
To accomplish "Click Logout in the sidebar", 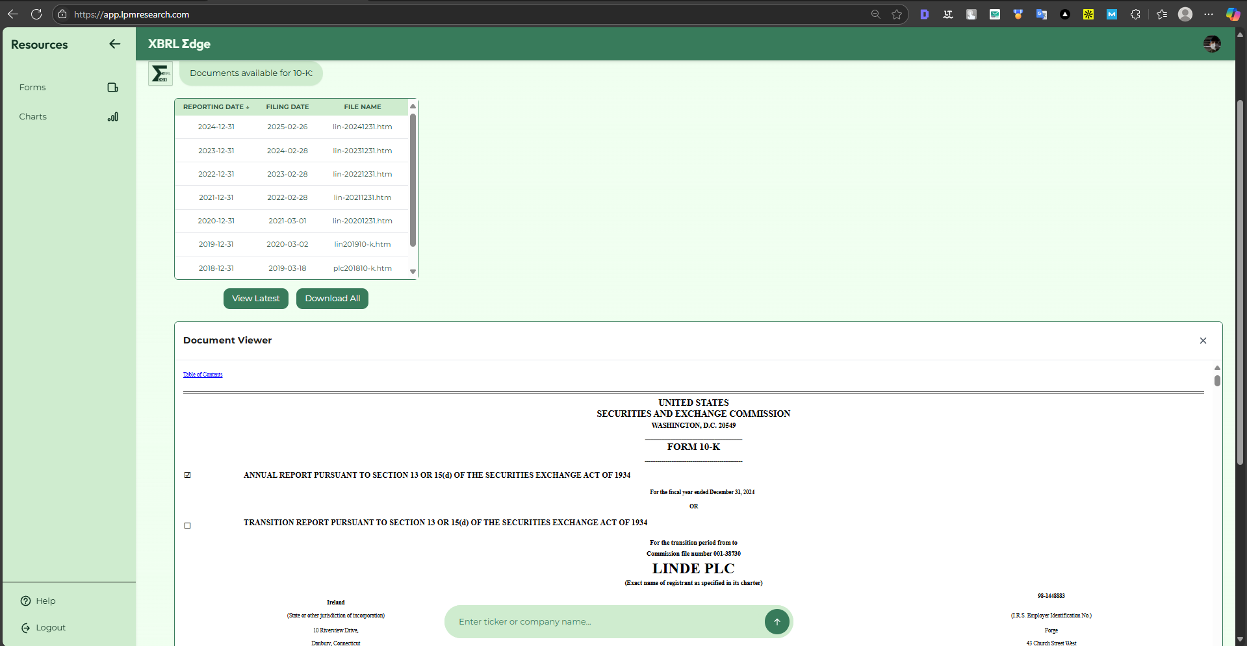I will (x=43, y=628).
